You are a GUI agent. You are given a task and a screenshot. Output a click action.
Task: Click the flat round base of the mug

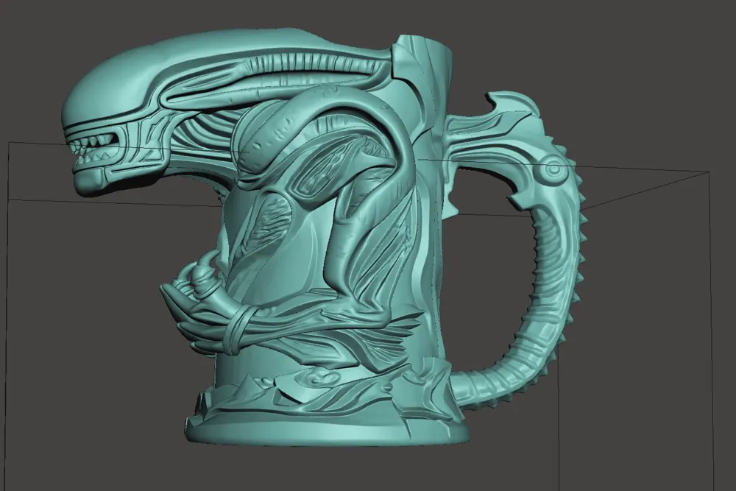point(326,428)
